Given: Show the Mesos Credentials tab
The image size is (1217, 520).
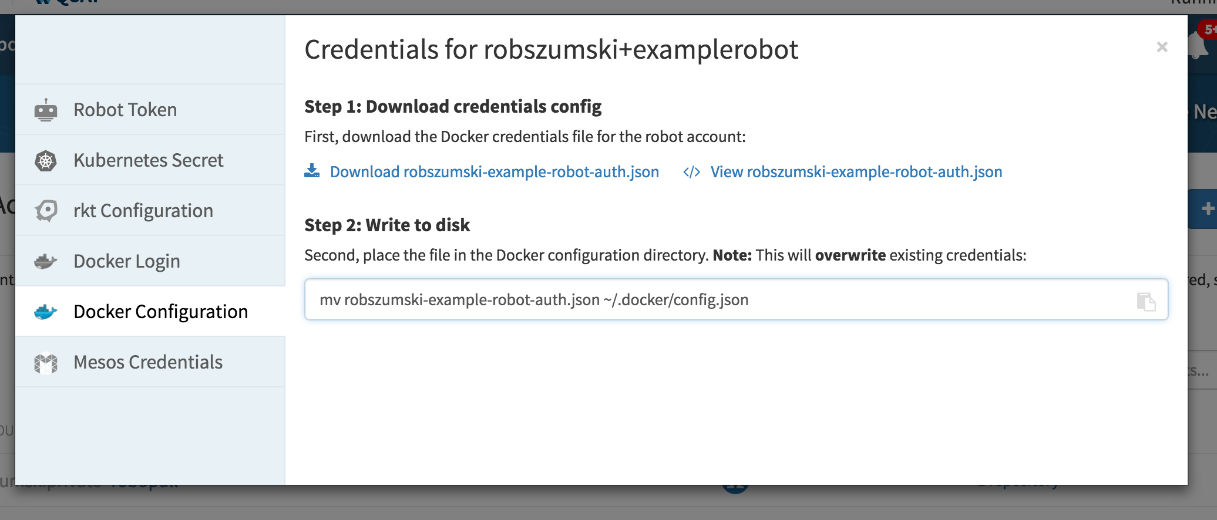Looking at the screenshot, I should [x=148, y=363].
